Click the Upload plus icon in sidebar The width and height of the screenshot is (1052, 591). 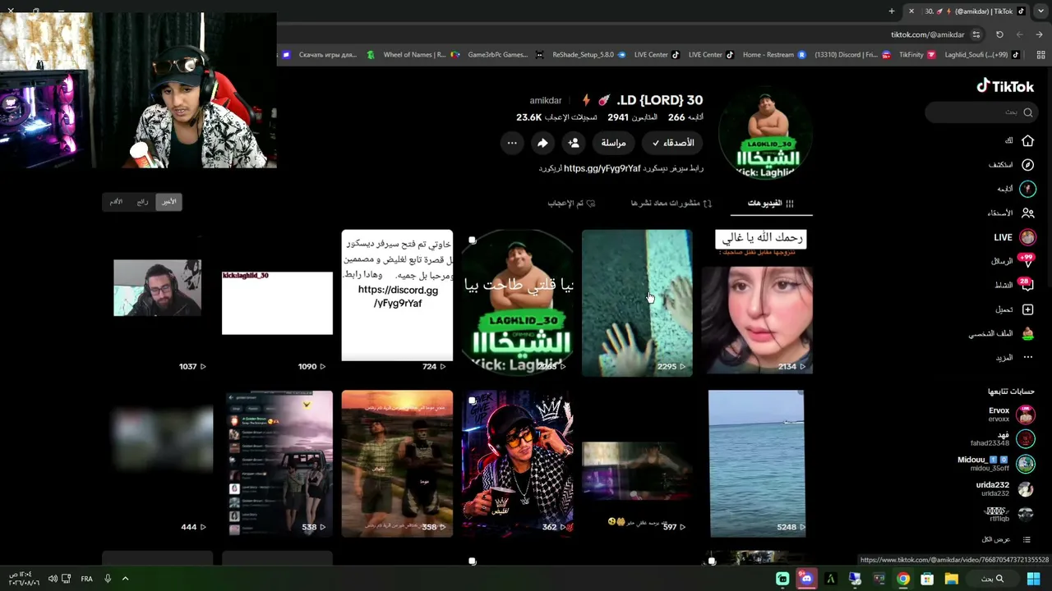pos(1027,309)
